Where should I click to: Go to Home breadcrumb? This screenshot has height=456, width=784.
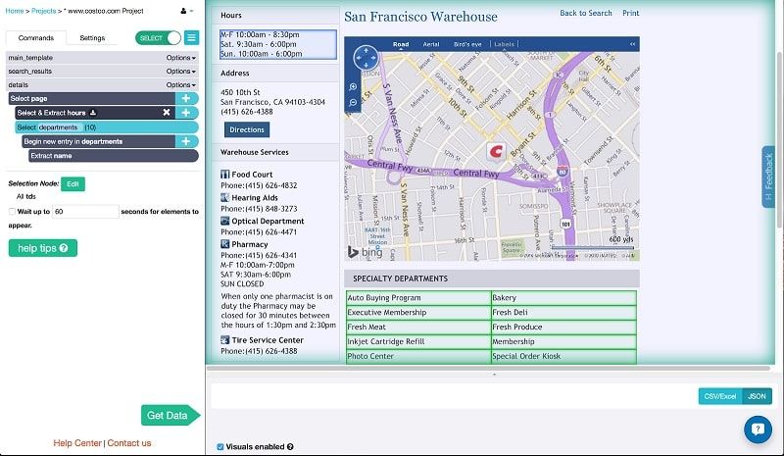coord(15,11)
